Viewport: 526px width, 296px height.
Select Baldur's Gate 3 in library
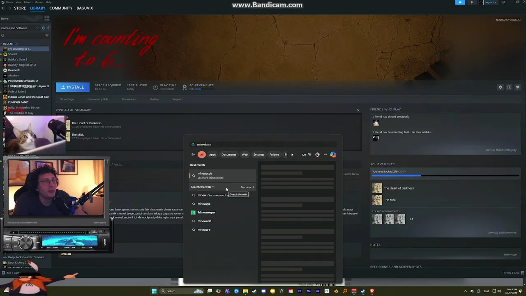[x=18, y=60]
